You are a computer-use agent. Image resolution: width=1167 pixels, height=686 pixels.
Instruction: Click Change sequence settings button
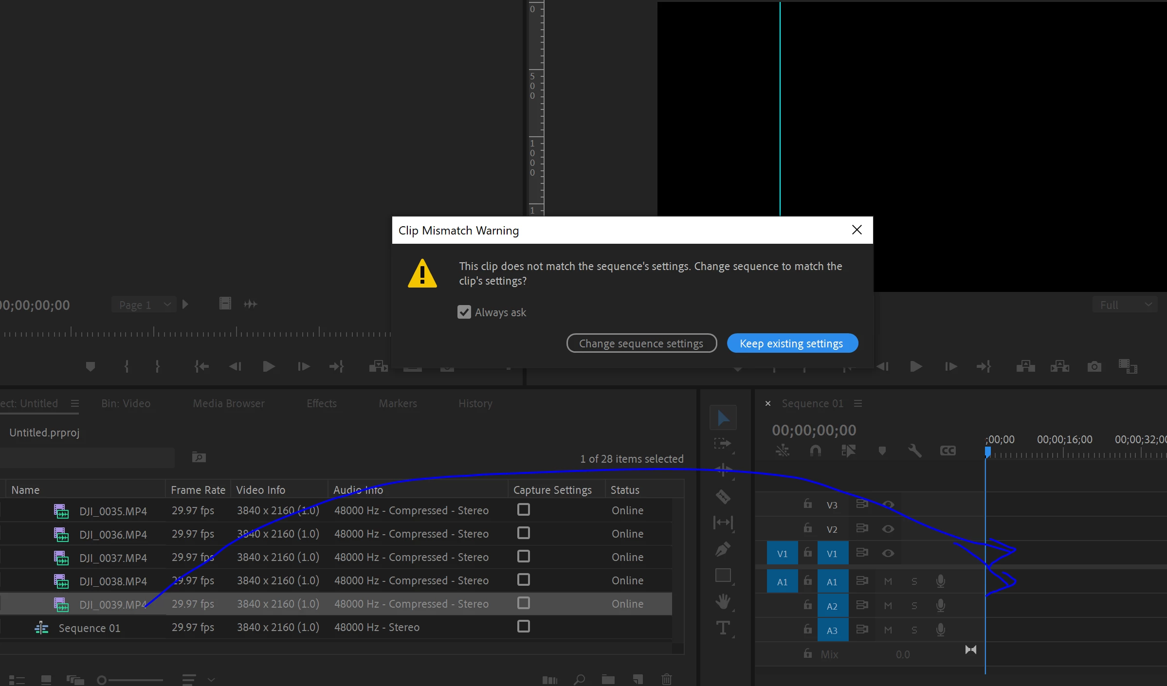point(641,343)
